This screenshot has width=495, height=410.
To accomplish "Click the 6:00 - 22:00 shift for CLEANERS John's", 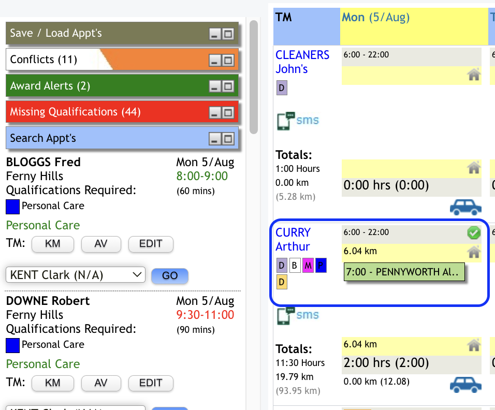I will click(x=411, y=57).
